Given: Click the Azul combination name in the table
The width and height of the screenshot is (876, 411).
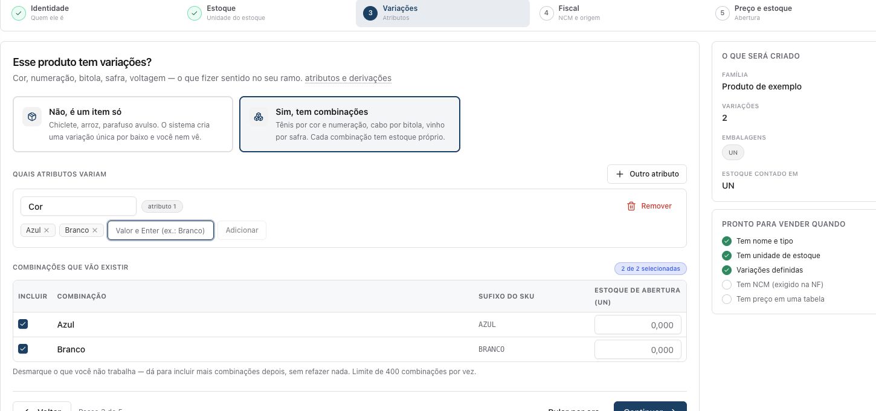Looking at the screenshot, I should pos(66,325).
